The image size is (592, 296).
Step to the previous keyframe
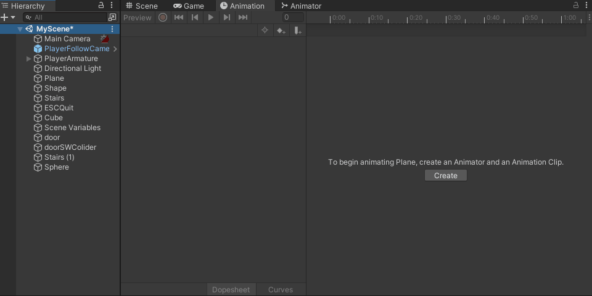point(195,17)
